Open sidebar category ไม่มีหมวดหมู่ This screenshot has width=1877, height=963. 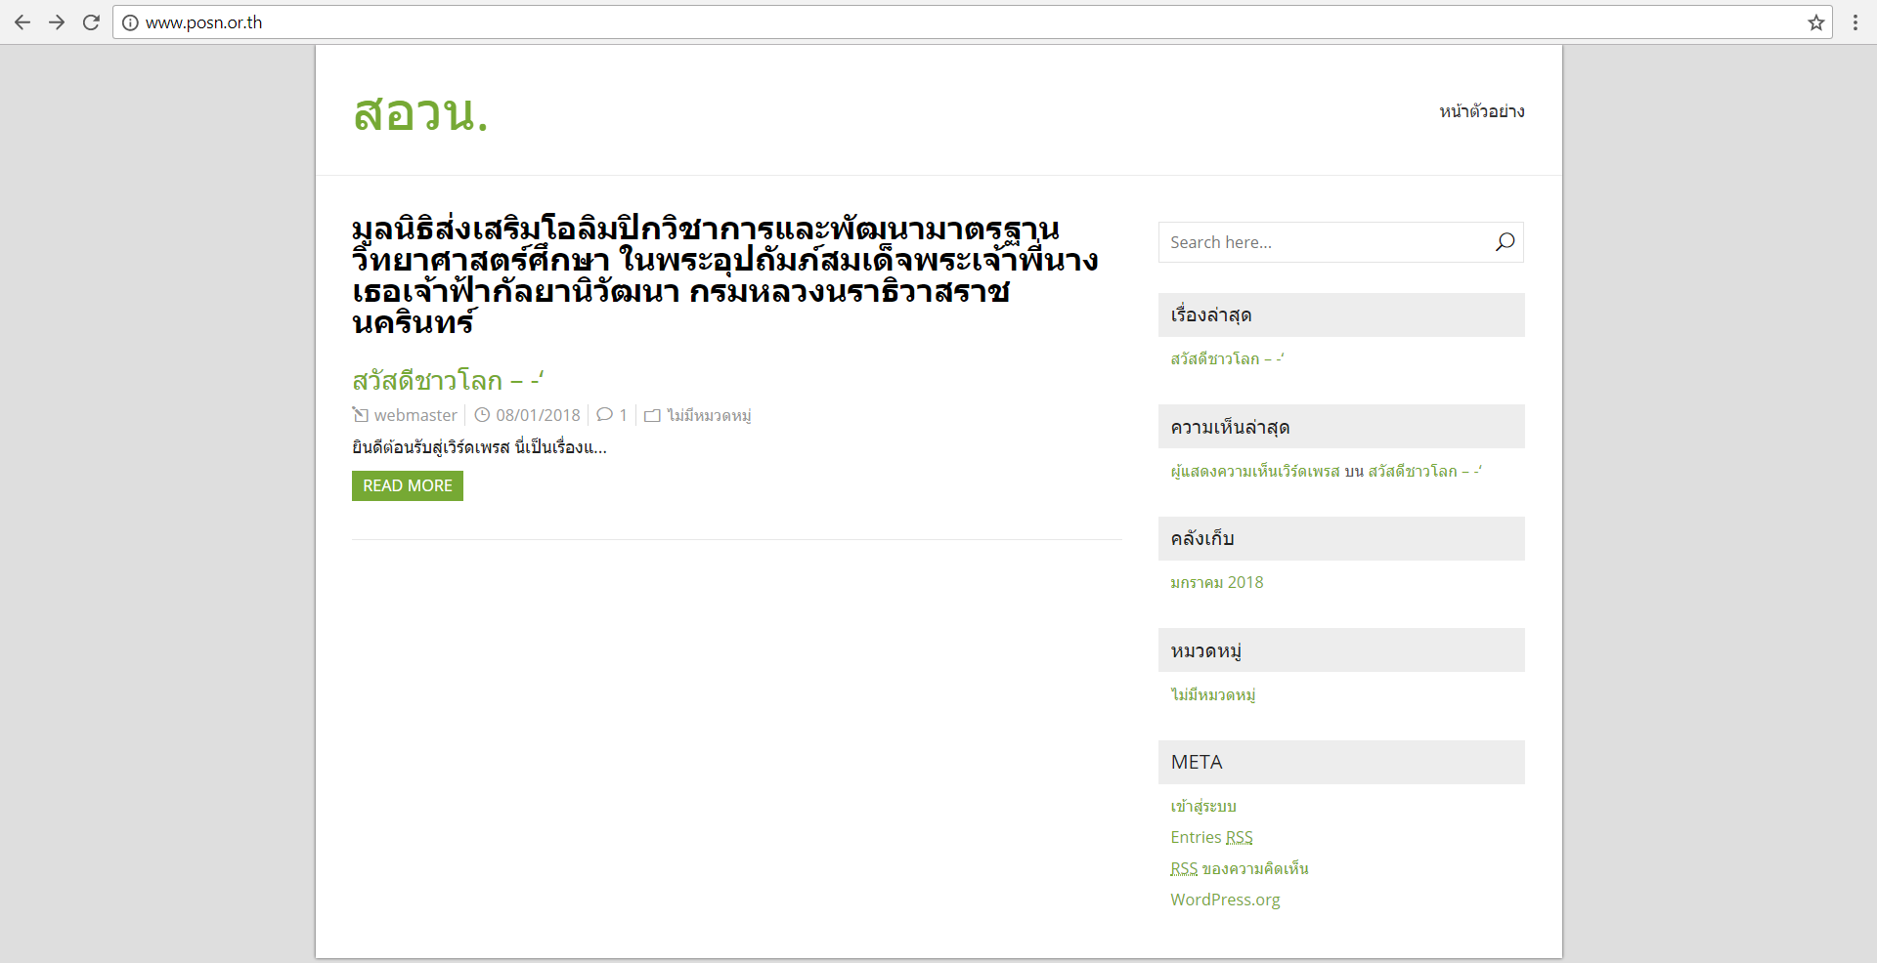tap(1213, 694)
